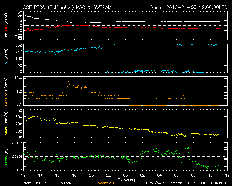The image size is (232, 186).
Task: Click the "0.1" tick on the Density axis
Action: (x=19, y=104)
